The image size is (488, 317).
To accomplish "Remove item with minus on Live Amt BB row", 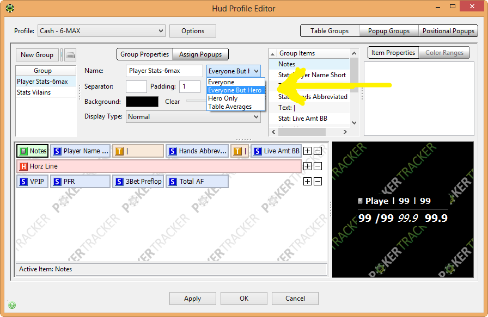I will pyautogui.click(x=318, y=151).
